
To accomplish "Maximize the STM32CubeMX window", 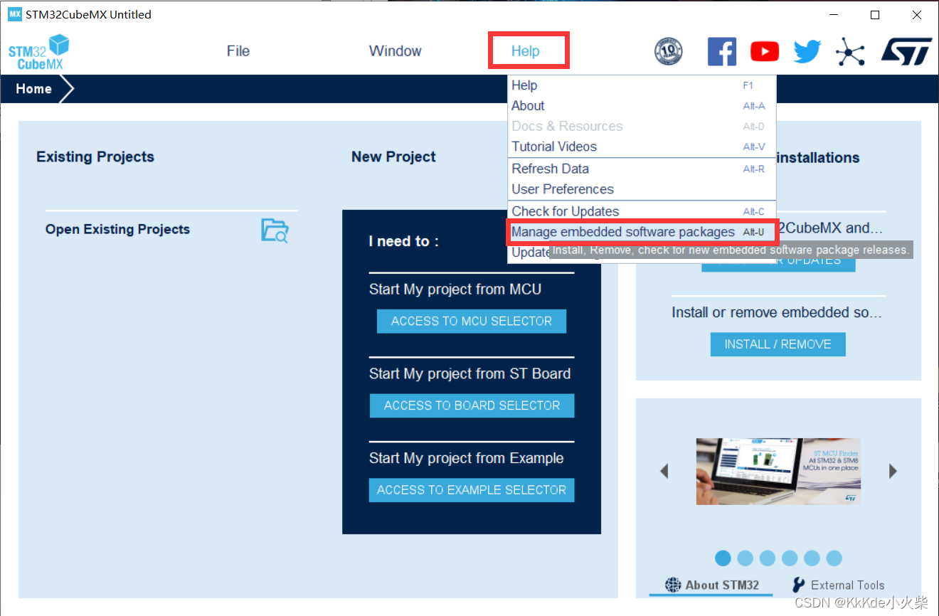I will pyautogui.click(x=875, y=14).
